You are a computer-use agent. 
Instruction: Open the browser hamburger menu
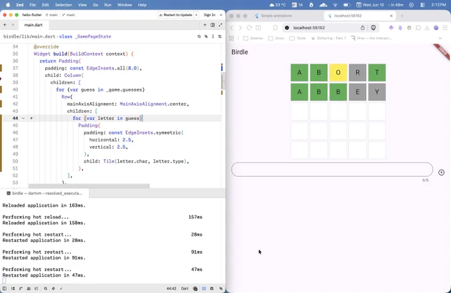coord(445,28)
